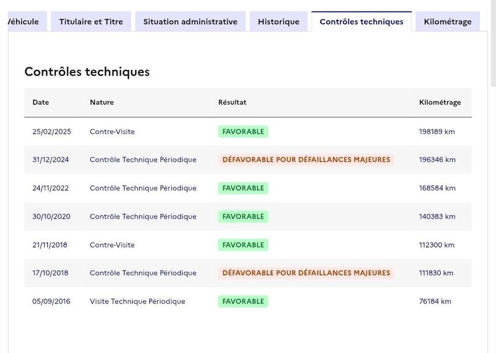Click the Date column header

coord(40,102)
